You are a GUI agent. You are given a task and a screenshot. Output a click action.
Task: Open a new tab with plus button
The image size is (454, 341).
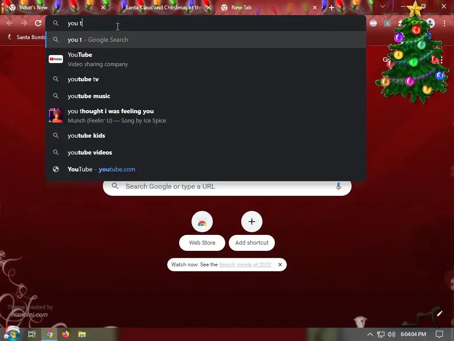coord(332,8)
